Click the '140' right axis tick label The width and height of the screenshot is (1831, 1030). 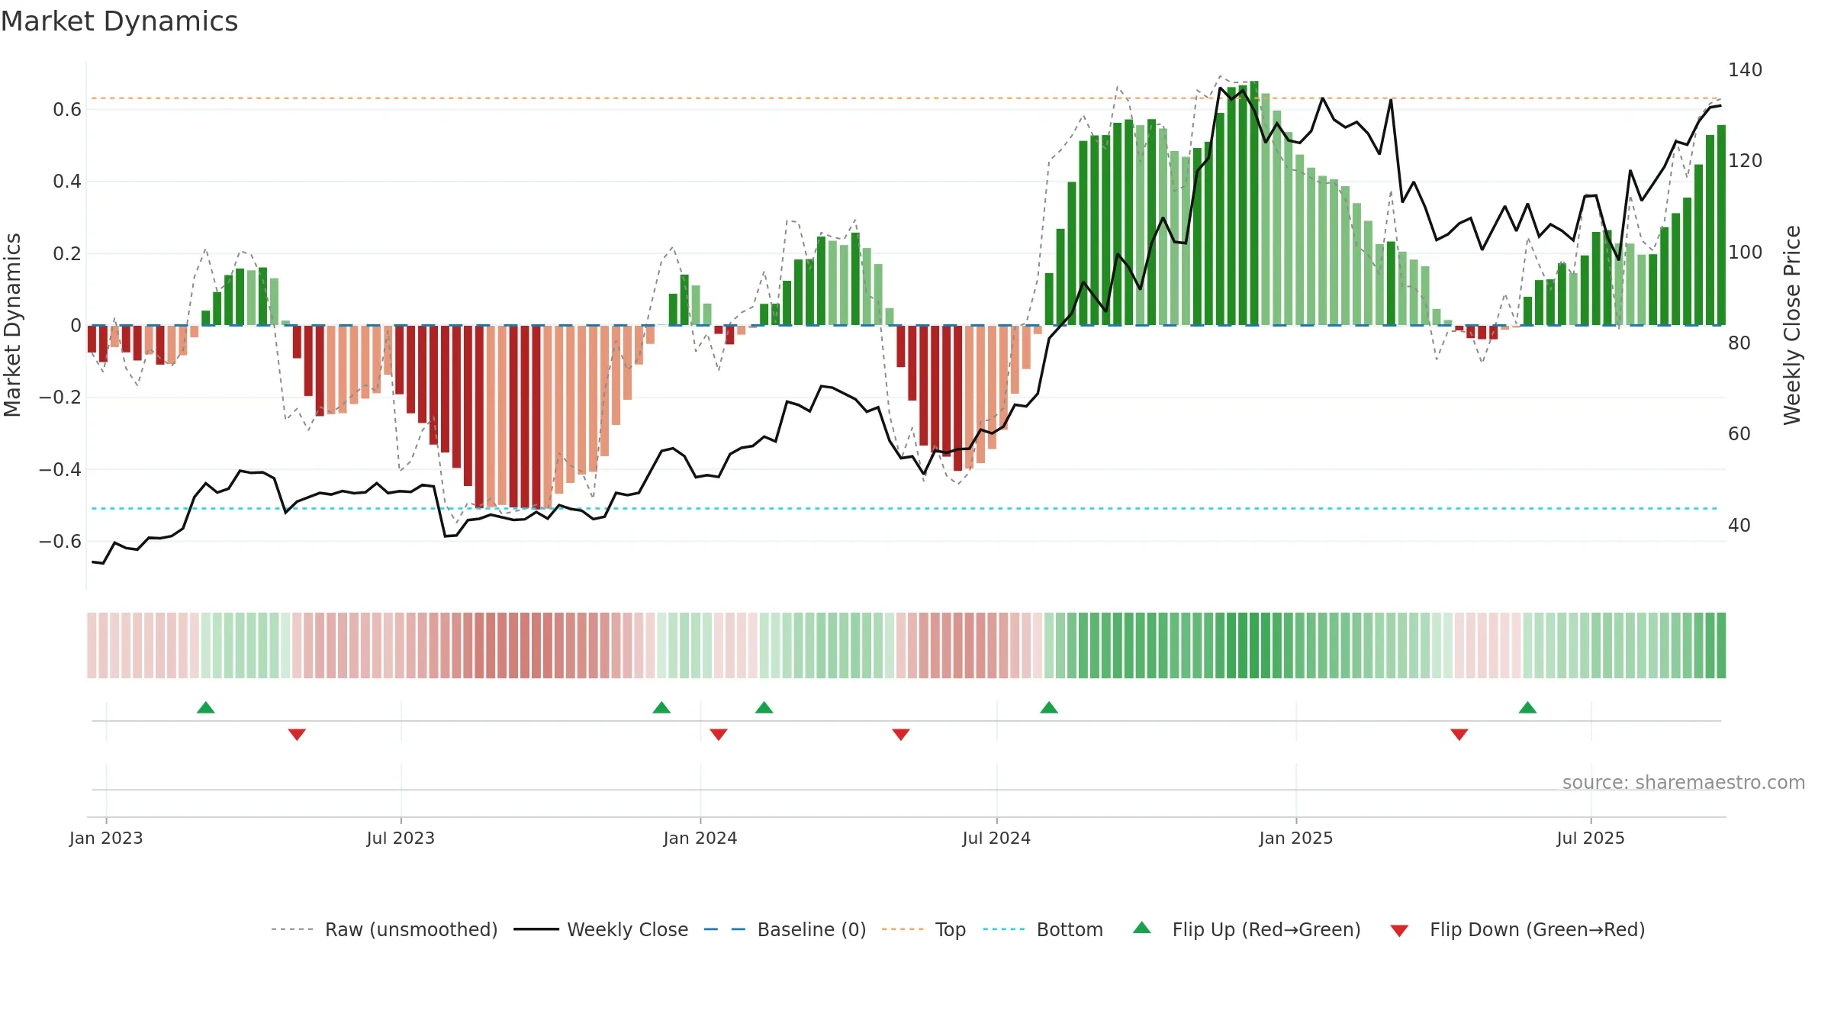(x=1745, y=70)
